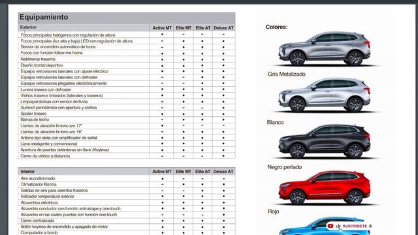Image resolution: width=418 pixels, height=235 pixels.
Task: Click the SUSCRIBETE button
Action: [355, 226]
